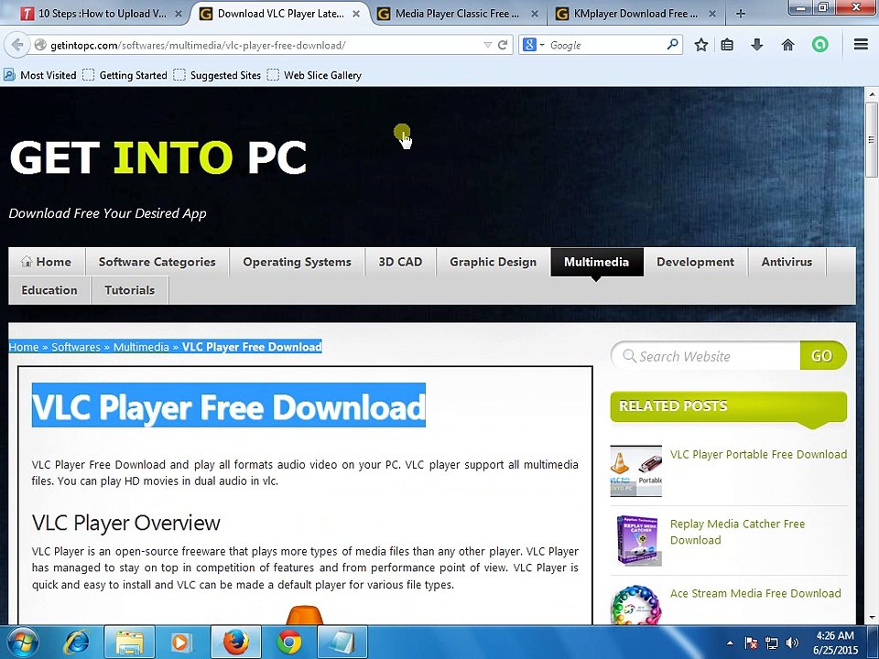This screenshot has height=659, width=879.
Task: Click the volume speaker tray icon
Action: coord(792,643)
